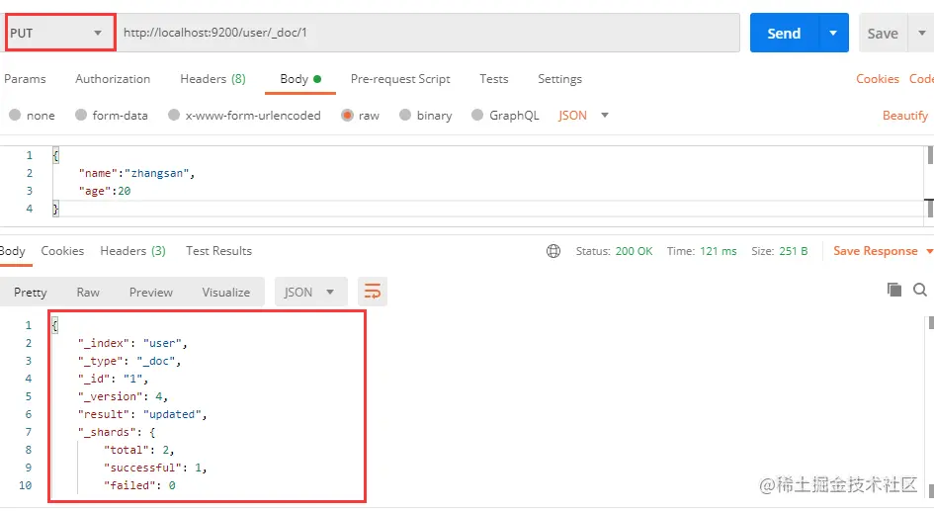Click the globe network icon

553,251
